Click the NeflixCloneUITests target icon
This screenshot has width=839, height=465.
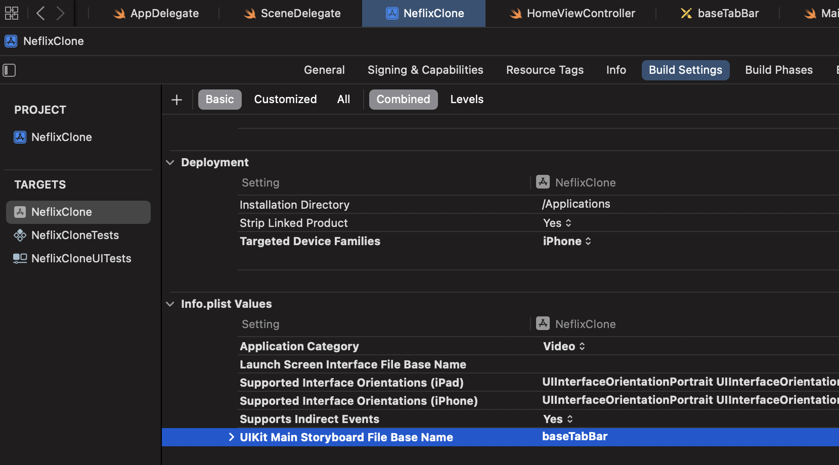pyautogui.click(x=20, y=258)
